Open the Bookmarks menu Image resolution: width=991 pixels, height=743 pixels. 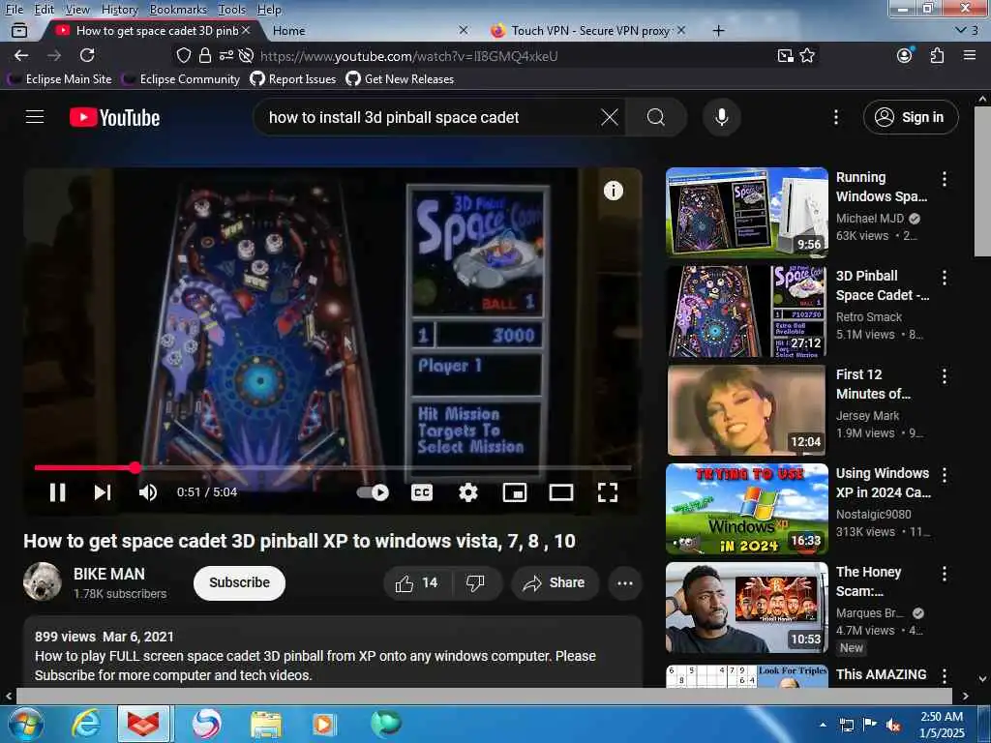178,10
